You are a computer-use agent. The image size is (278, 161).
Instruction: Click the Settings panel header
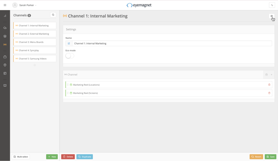[169, 30]
